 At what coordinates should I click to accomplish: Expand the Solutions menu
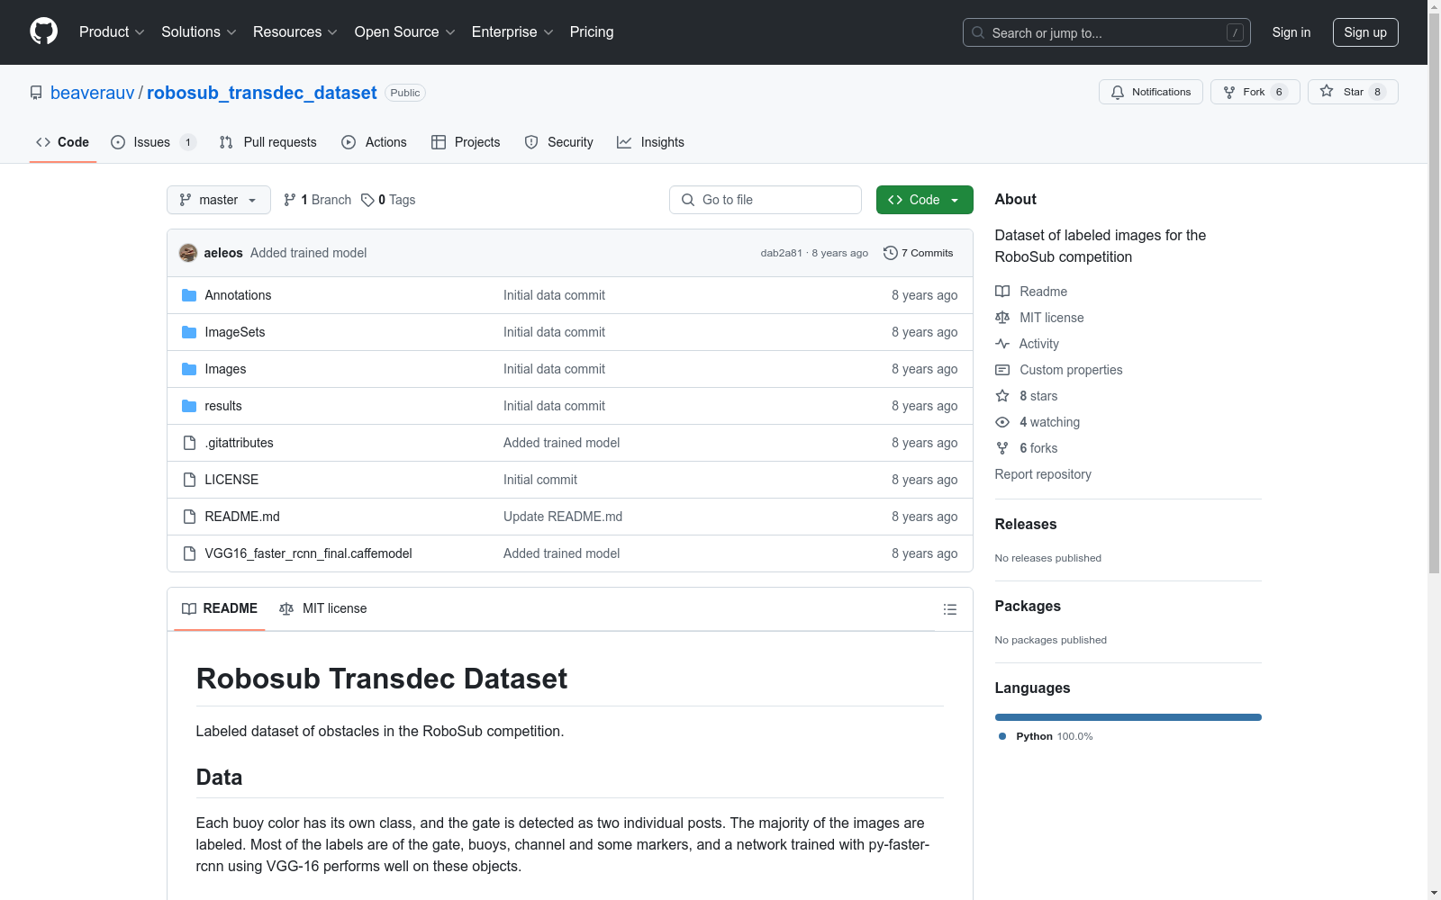coord(199,32)
